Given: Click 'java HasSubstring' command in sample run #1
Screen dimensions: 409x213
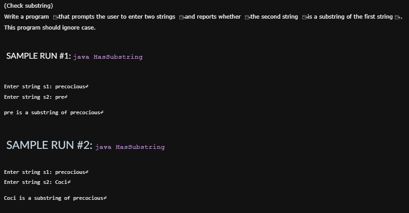Looking at the screenshot, I should pyautogui.click(x=108, y=57).
